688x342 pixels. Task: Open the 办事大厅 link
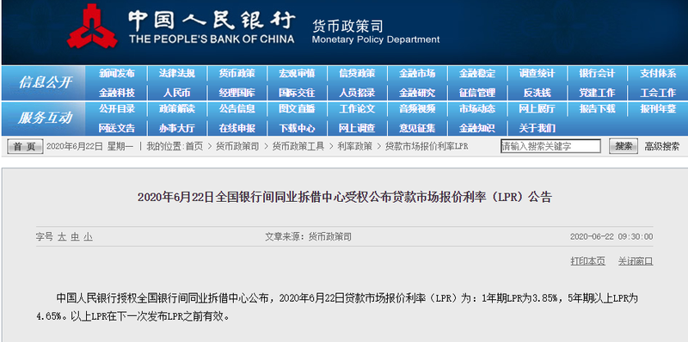(177, 129)
